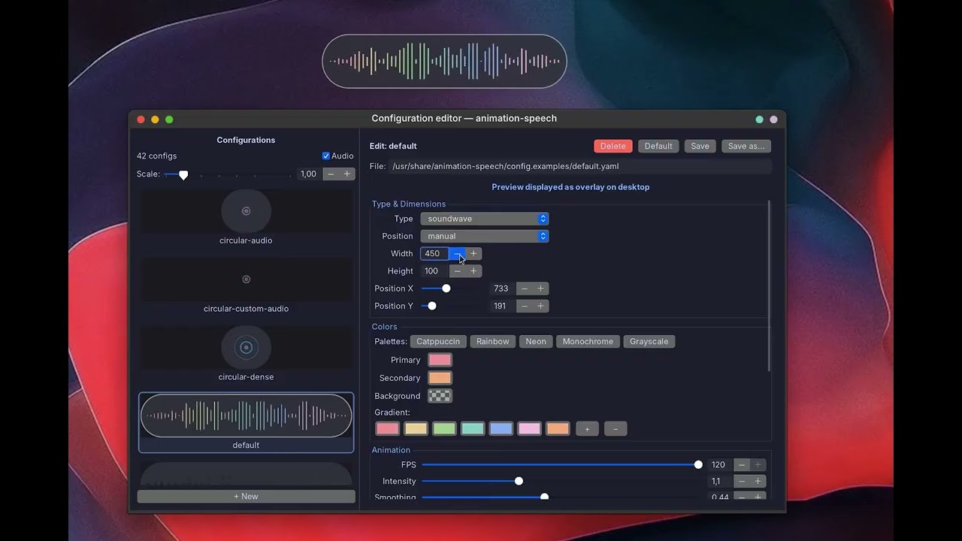The height and width of the screenshot is (541, 962).
Task: Increase the Scale value with plus
Action: [347, 174]
